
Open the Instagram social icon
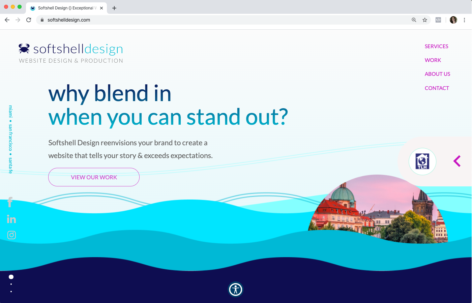pos(11,235)
